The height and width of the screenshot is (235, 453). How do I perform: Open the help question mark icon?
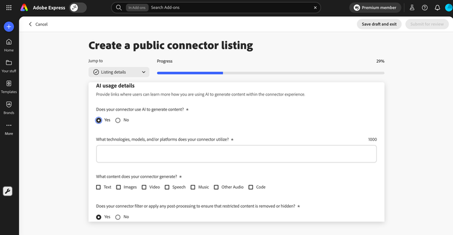tap(425, 8)
